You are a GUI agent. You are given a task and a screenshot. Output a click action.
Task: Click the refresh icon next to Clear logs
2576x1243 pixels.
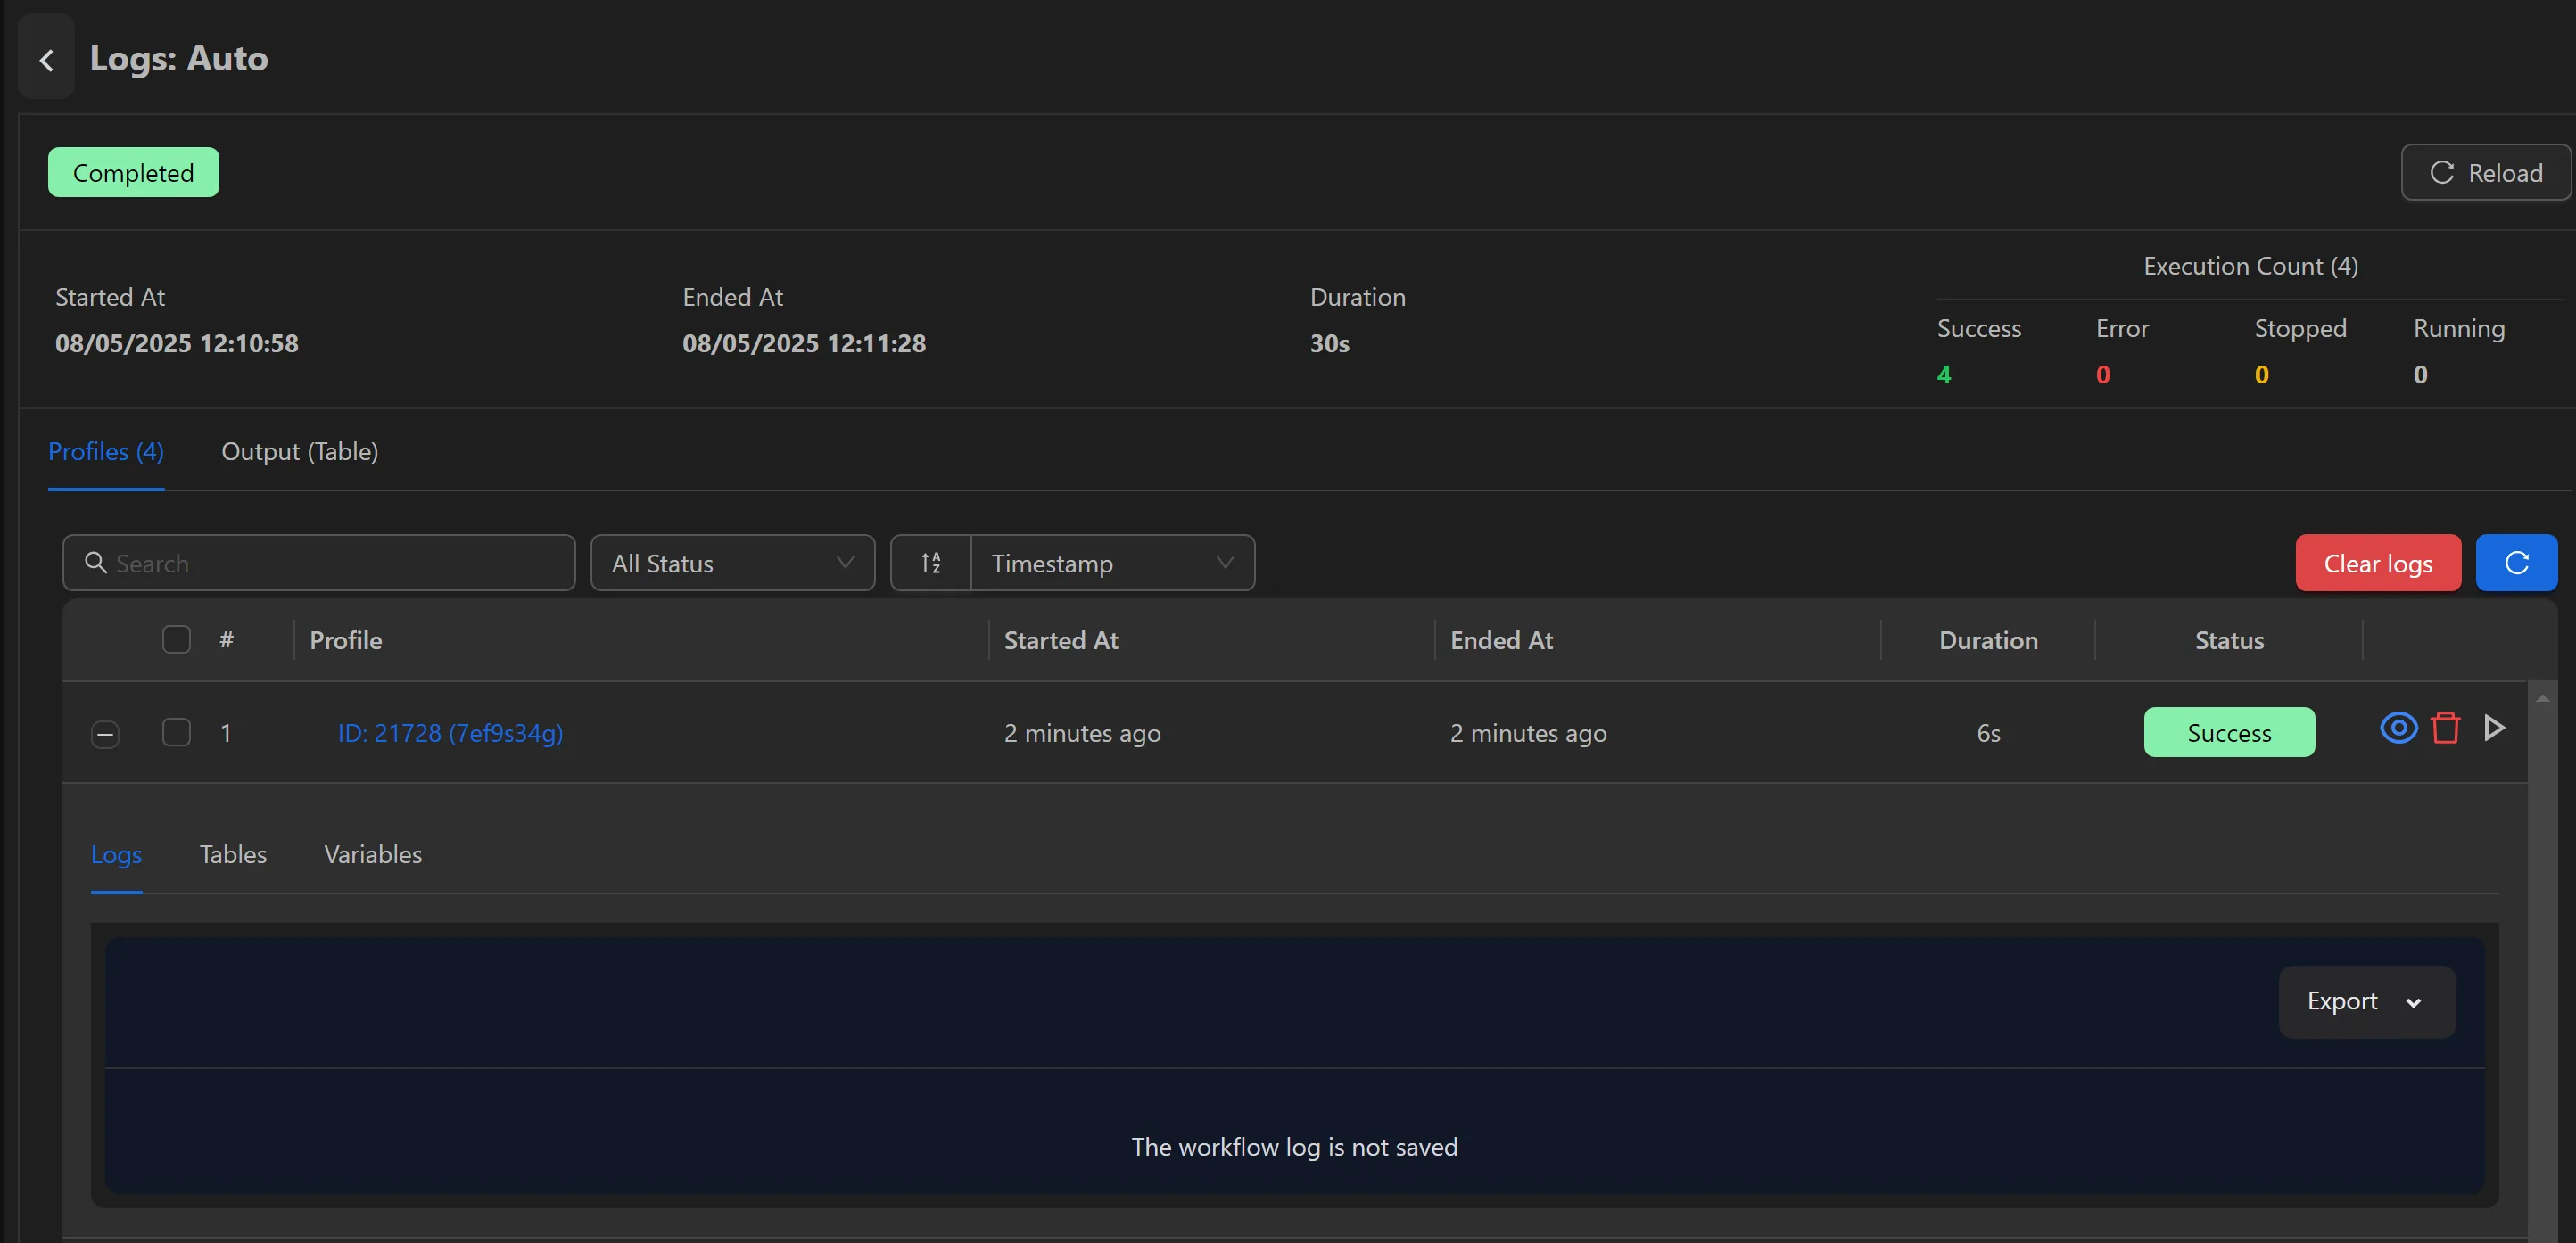point(2516,562)
